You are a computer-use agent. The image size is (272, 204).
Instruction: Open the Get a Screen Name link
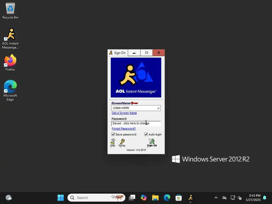[124, 113]
